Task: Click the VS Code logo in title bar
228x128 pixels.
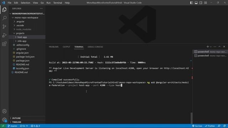Action: [x=3, y=3]
